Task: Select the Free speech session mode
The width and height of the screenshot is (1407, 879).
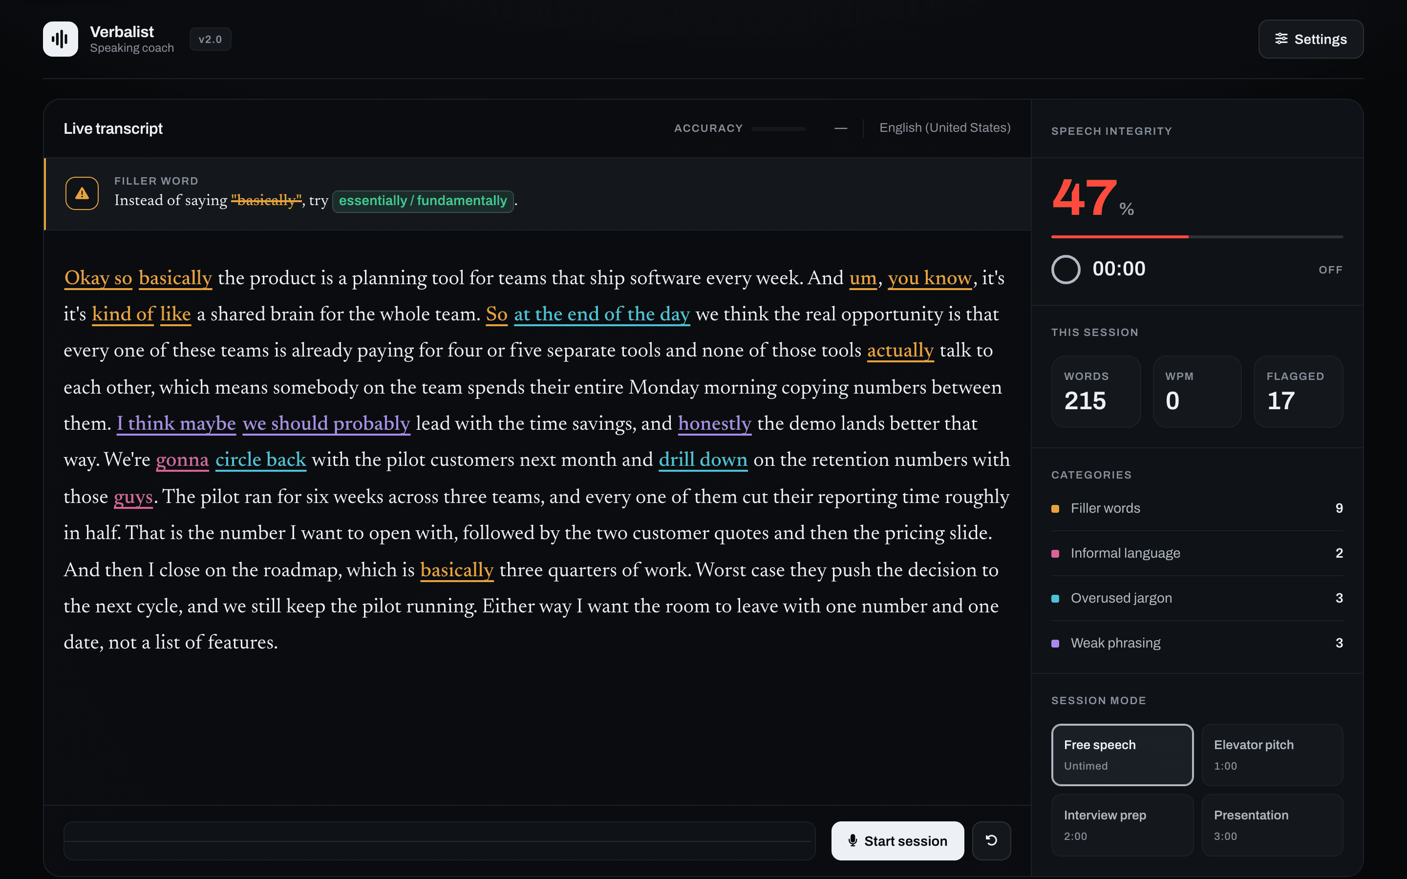Action: [x=1122, y=754]
